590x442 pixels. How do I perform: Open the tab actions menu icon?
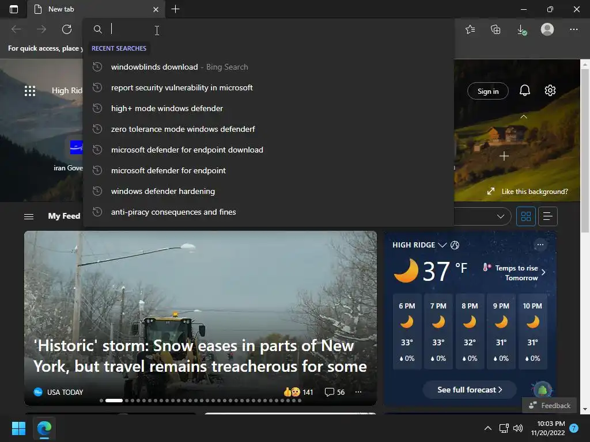[14, 9]
